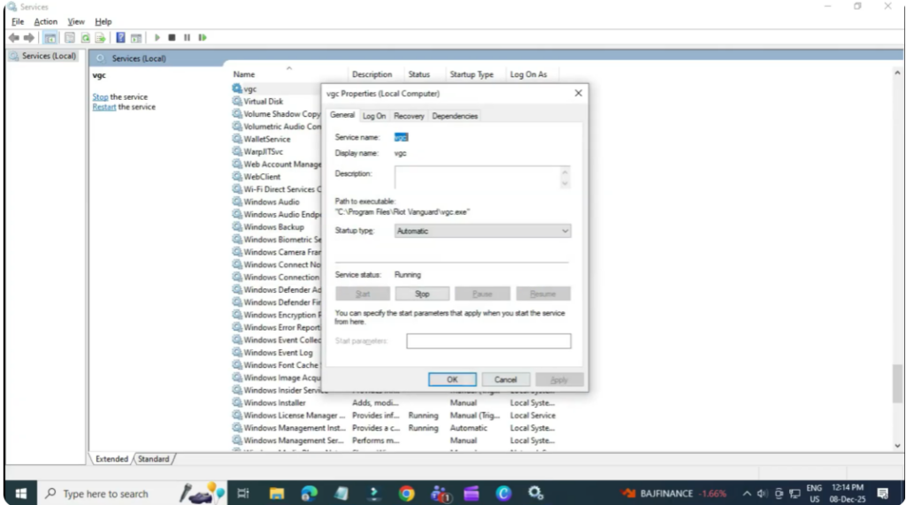
Task: Select Windows Management Inst... service row
Action: tap(394, 427)
